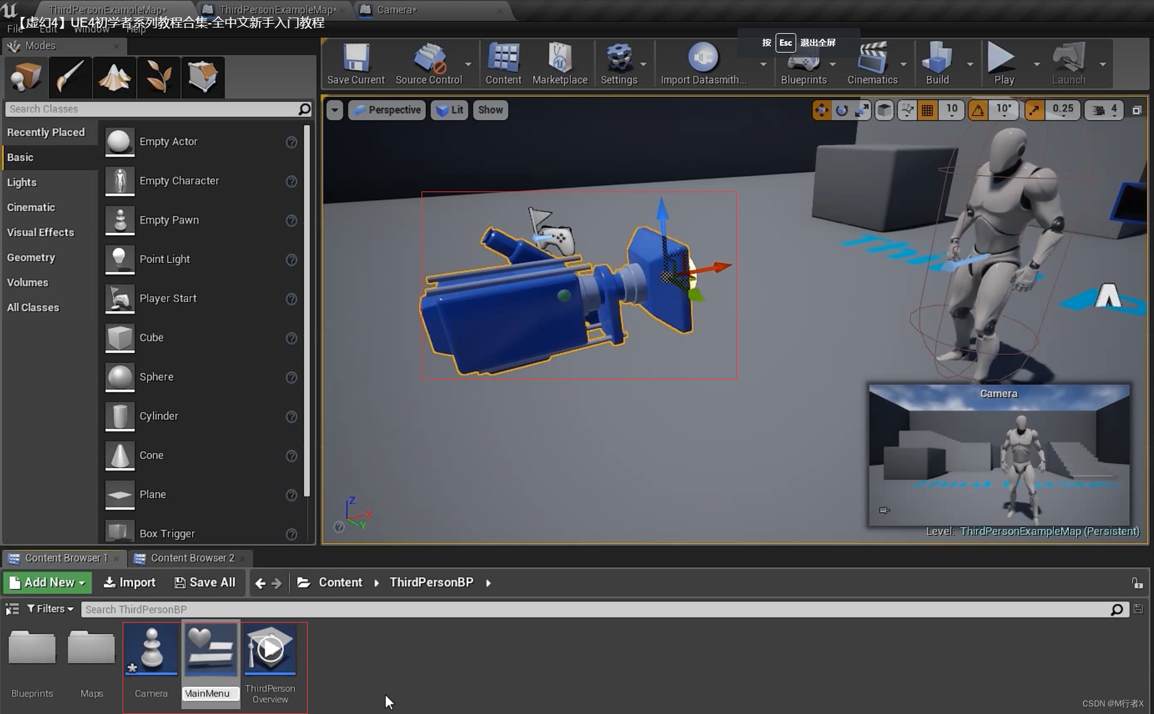Open the Perspective view type dropdown
This screenshot has height=714, width=1154.
pyautogui.click(x=387, y=110)
